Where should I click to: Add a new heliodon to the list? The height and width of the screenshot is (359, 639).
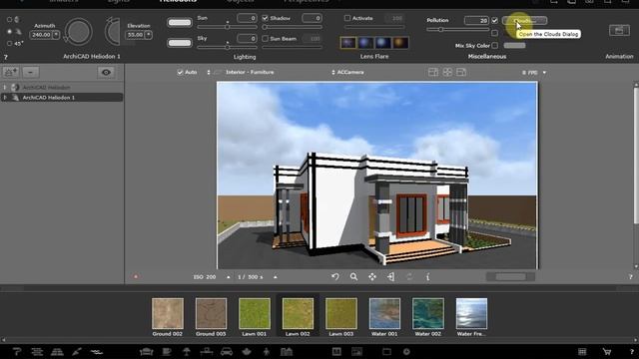click(x=11, y=73)
